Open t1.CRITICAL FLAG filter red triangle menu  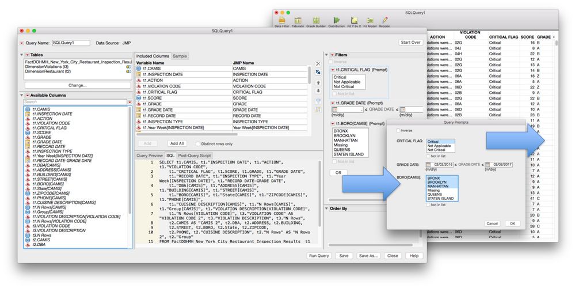[x=333, y=70]
